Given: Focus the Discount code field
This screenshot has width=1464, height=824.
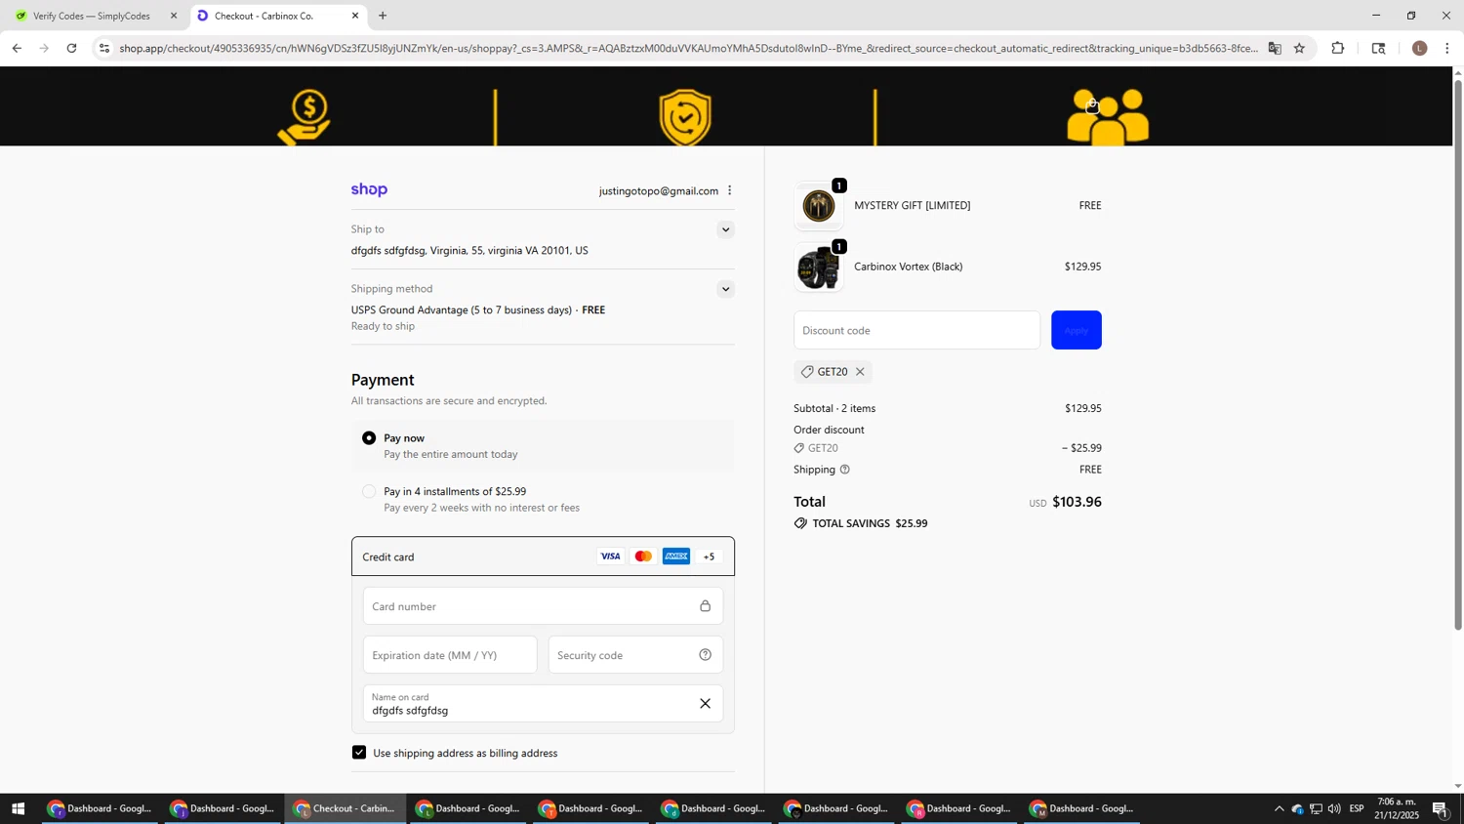Looking at the screenshot, I should tap(916, 331).
